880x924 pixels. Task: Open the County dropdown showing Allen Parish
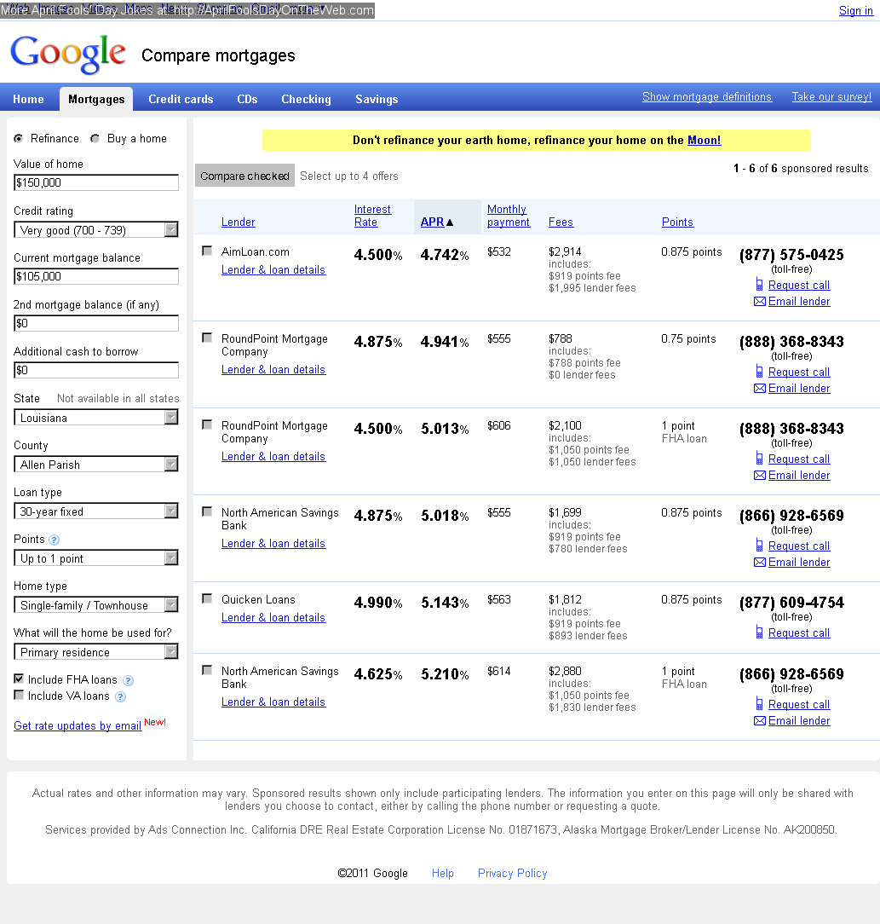[x=96, y=465]
